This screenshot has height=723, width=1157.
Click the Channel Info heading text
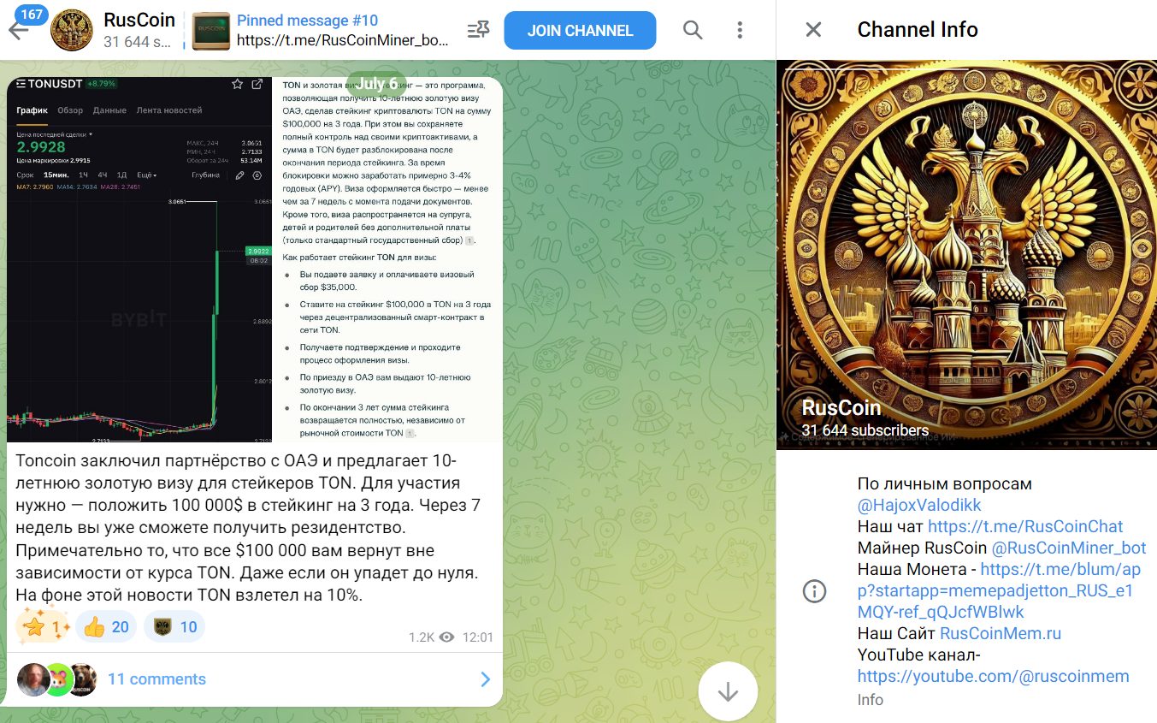tap(917, 30)
